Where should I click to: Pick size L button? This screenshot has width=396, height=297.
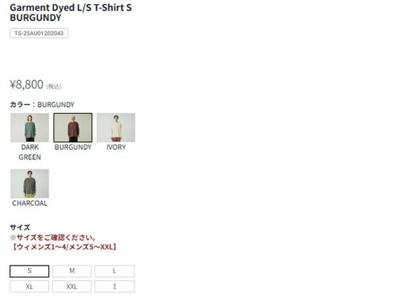click(114, 271)
